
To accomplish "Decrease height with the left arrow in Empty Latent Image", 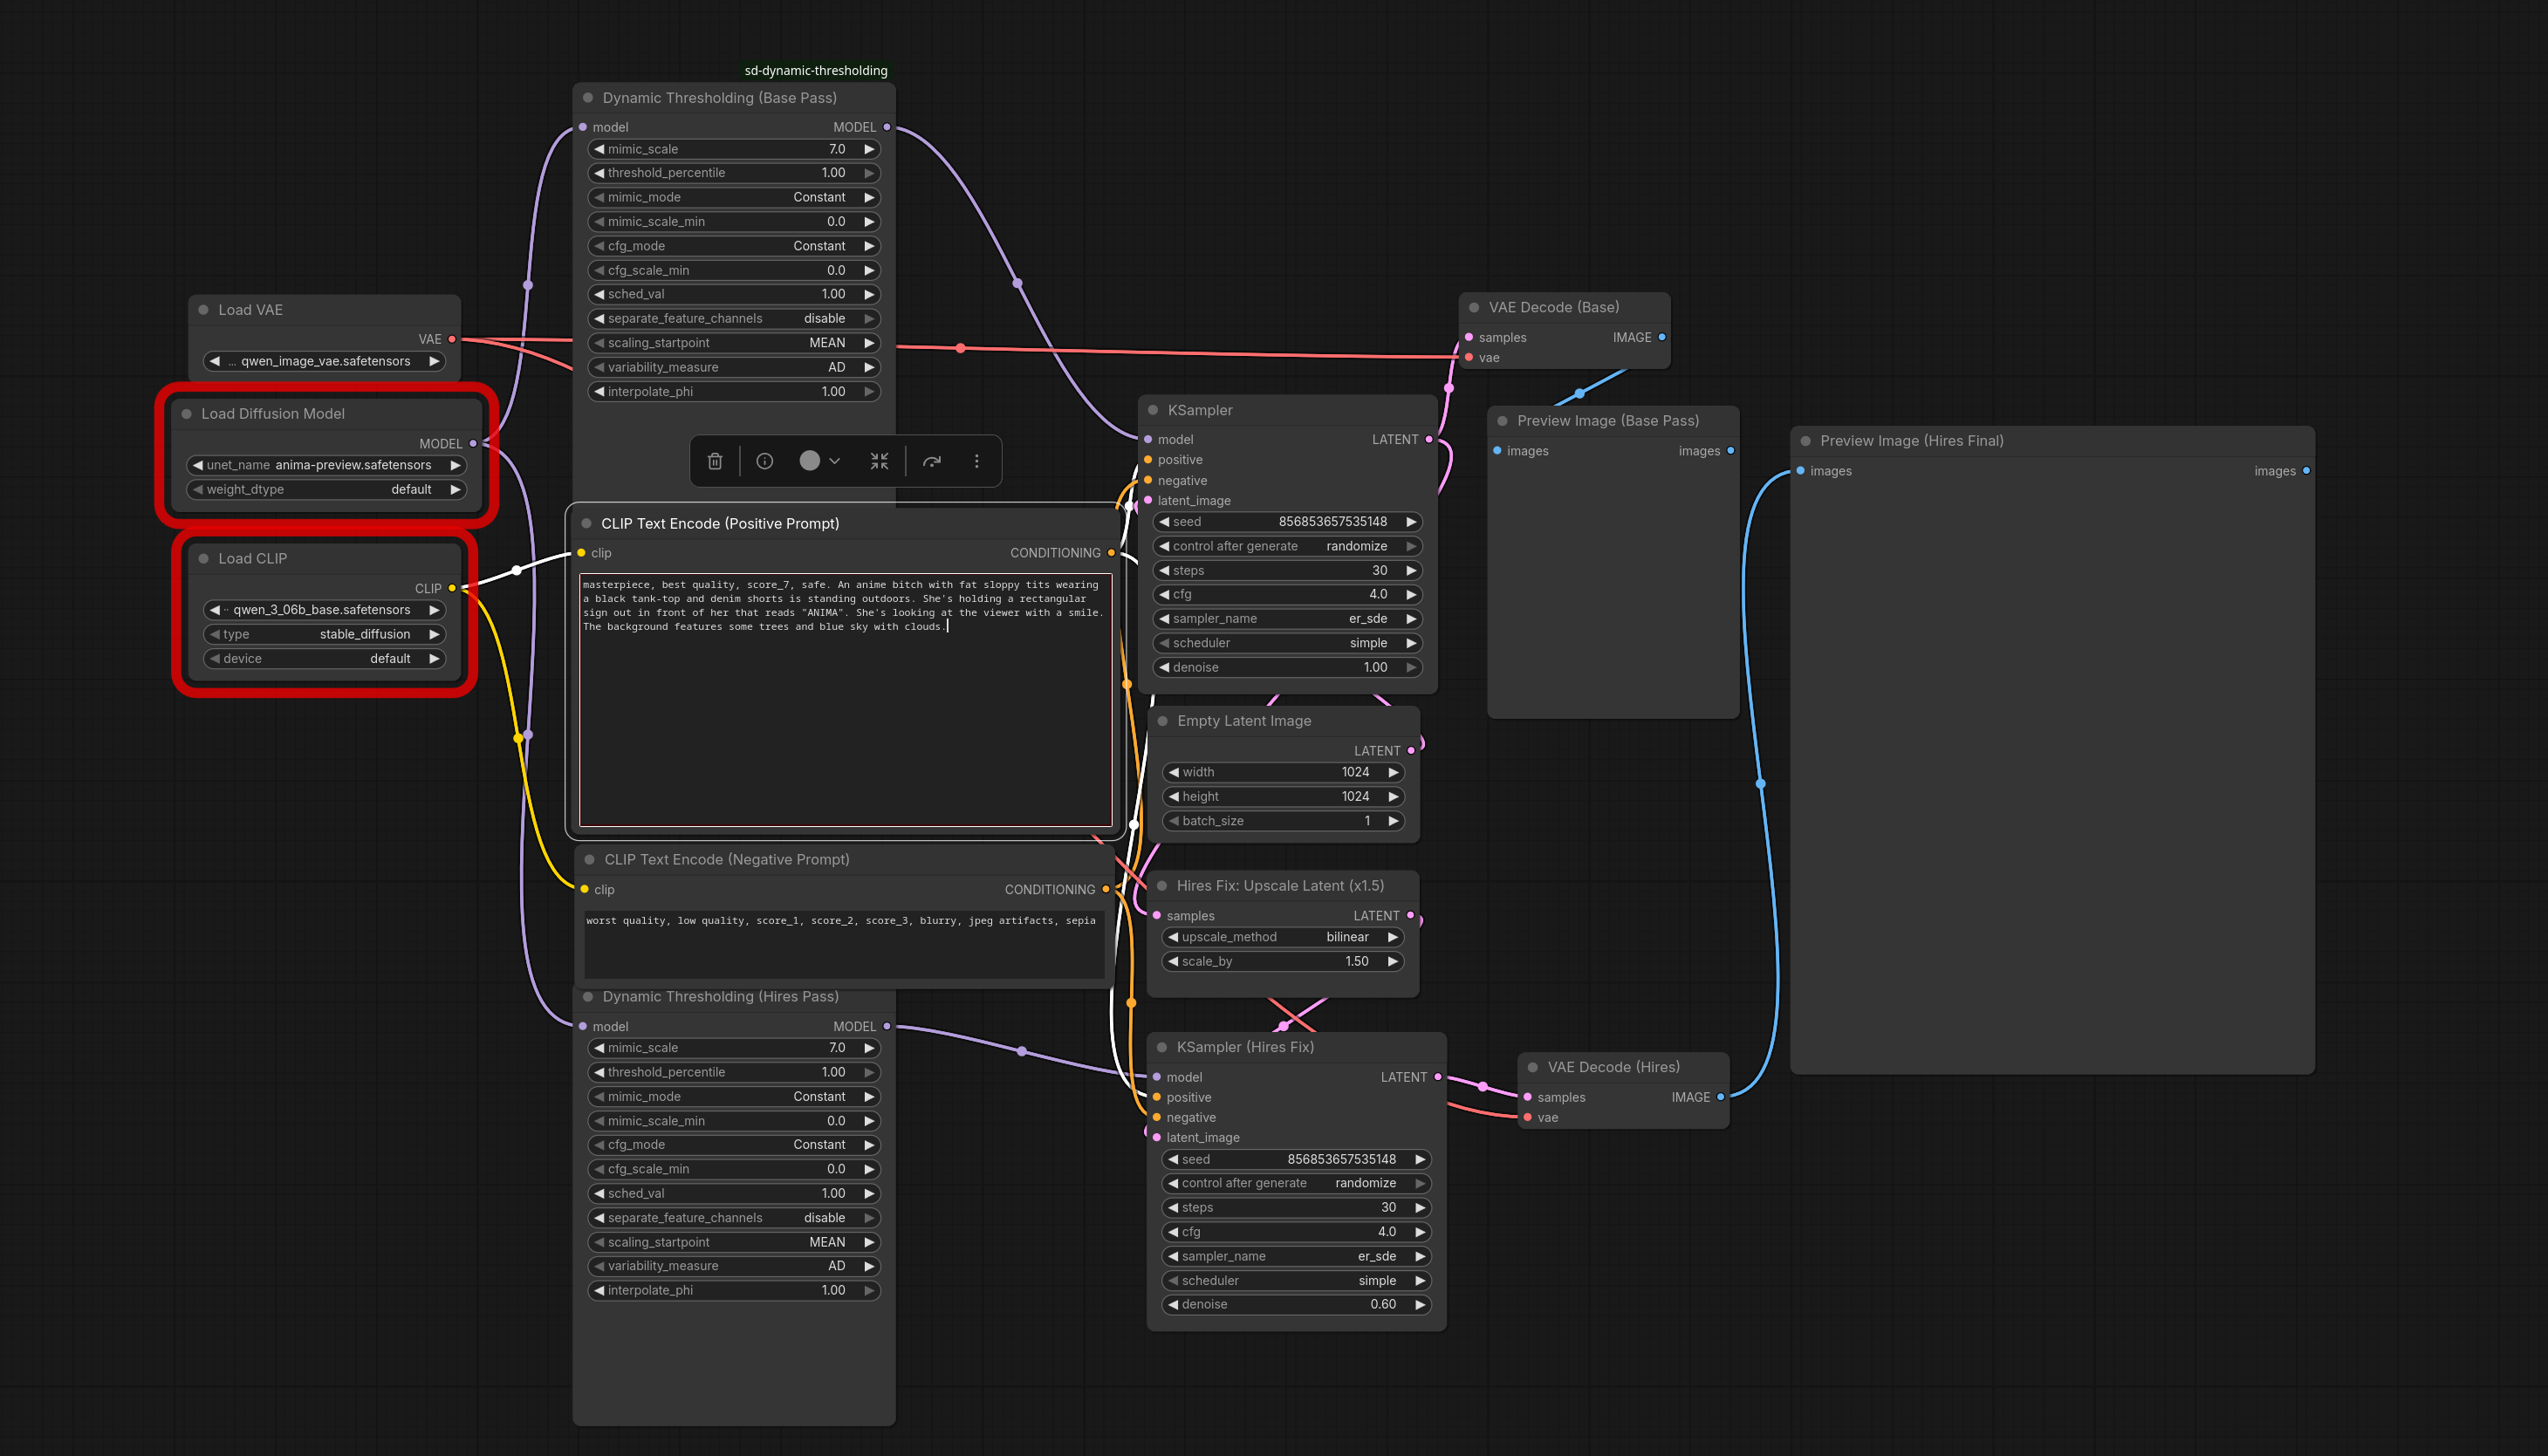I will click(x=1174, y=797).
